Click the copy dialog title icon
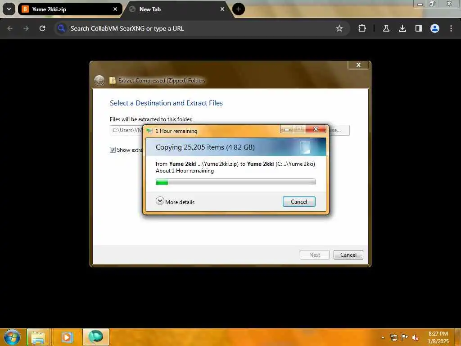This screenshot has width=461, height=346. click(149, 131)
